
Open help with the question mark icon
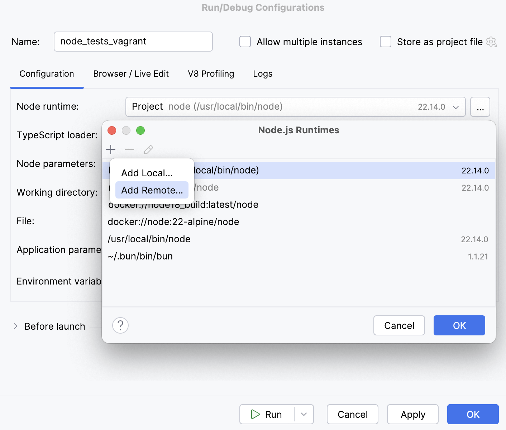[120, 325]
